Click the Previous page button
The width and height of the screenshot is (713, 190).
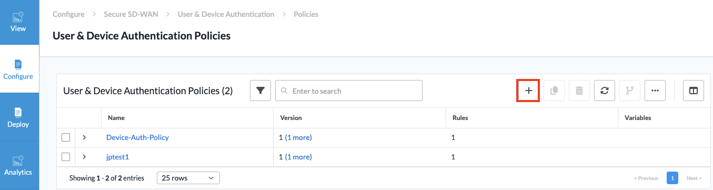(x=646, y=178)
